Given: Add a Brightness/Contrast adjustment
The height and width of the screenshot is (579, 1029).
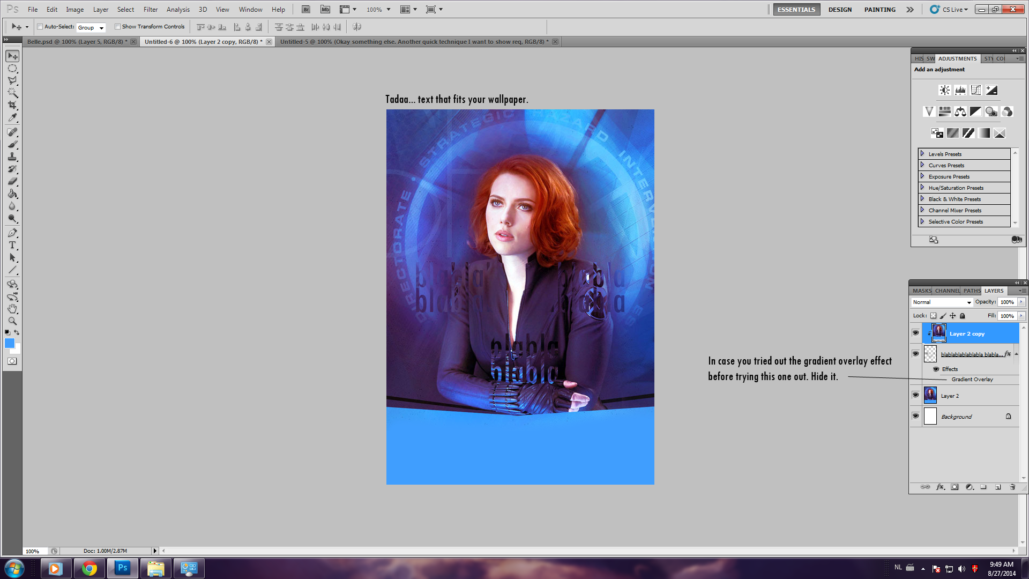Looking at the screenshot, I should tap(945, 90).
